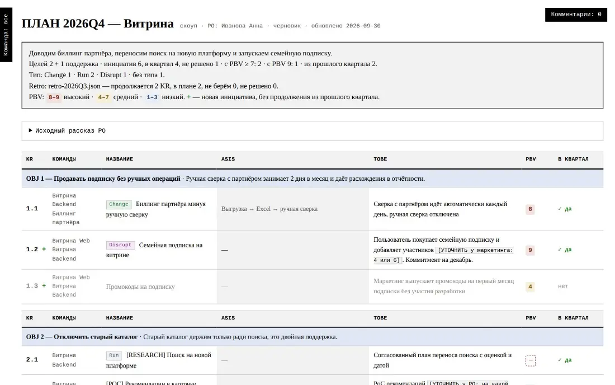Click the title Промокоды на подписку

click(140, 287)
